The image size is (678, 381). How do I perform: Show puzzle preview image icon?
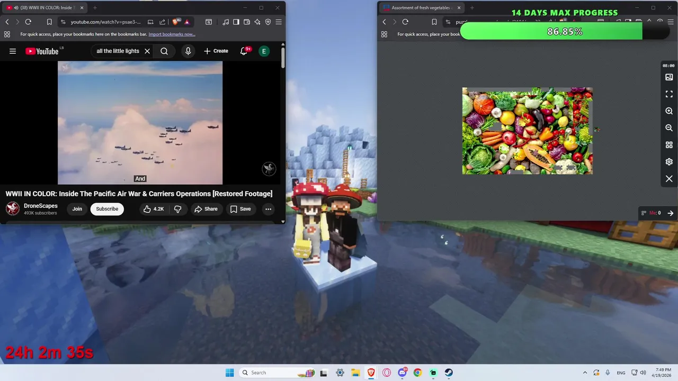click(669, 77)
